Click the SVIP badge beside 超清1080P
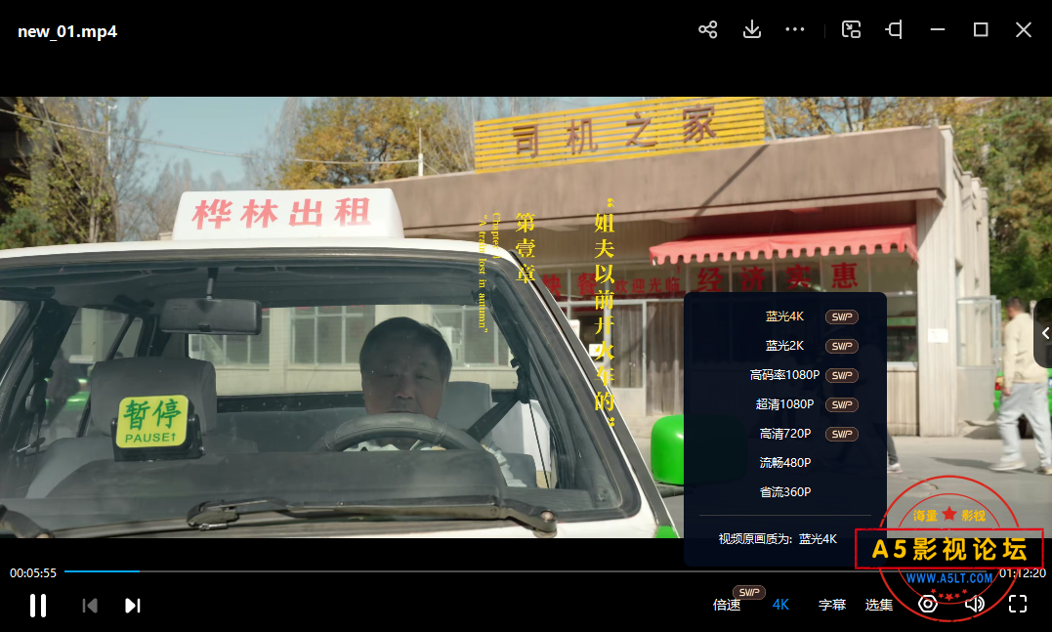The height and width of the screenshot is (632, 1052). (x=842, y=404)
